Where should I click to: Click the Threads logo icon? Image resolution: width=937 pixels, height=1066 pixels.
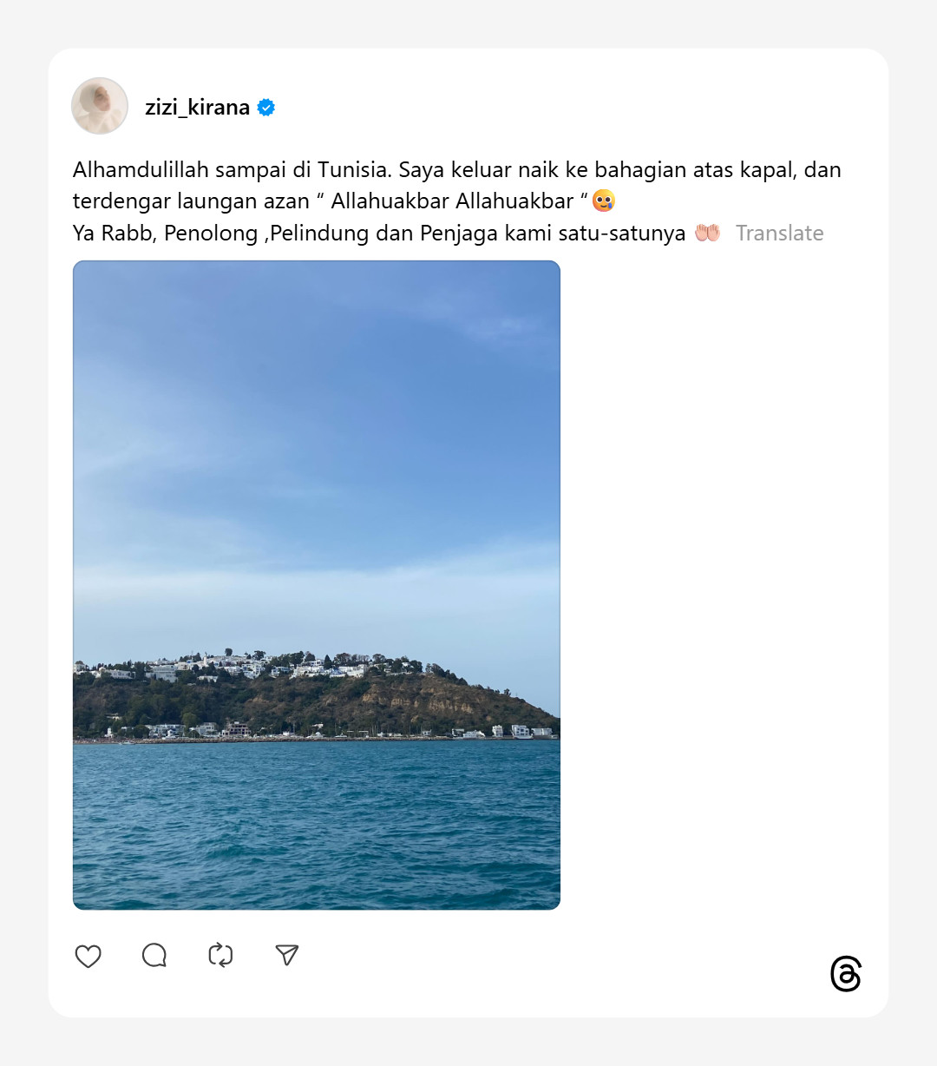tap(846, 974)
